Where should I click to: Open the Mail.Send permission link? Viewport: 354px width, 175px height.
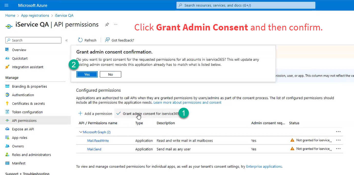94,149
